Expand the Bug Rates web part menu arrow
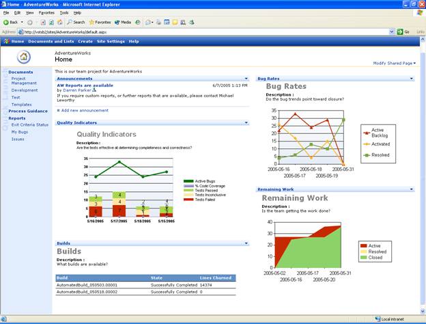The image size is (426, 324). (412, 79)
